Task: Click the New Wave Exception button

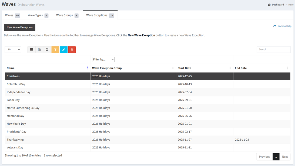Action: coord(19,27)
